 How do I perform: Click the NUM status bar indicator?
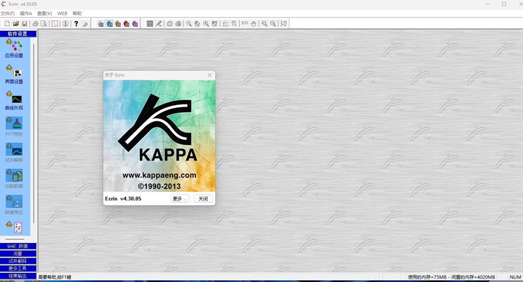(x=515, y=277)
